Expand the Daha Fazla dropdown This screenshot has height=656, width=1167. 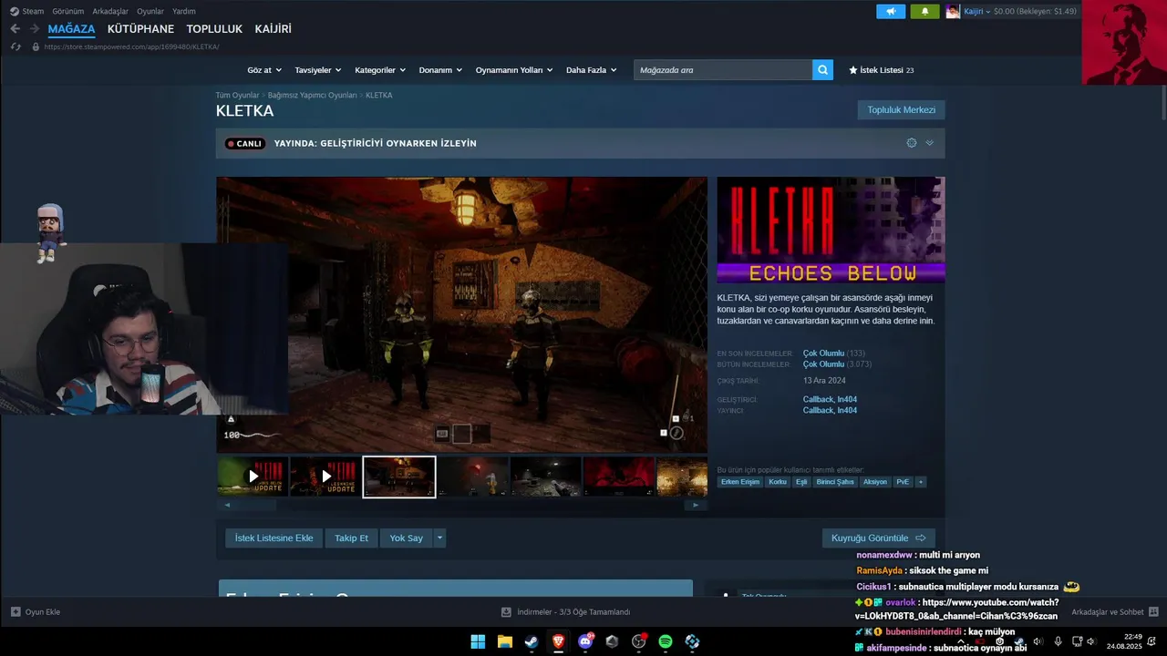coord(592,70)
